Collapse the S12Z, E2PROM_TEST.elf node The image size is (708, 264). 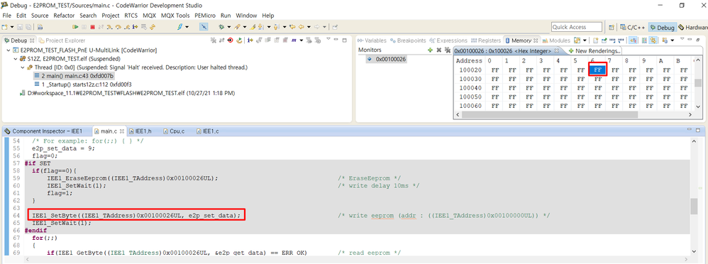pos(16,59)
